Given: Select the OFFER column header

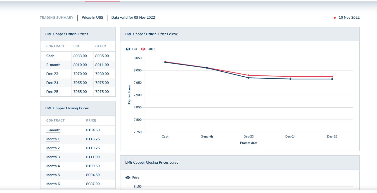Looking at the screenshot, I should (x=101, y=46).
